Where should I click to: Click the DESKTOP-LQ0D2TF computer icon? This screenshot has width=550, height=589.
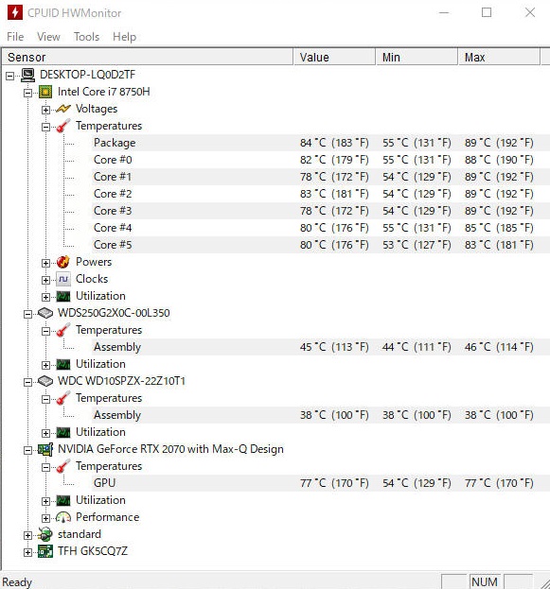[x=27, y=75]
